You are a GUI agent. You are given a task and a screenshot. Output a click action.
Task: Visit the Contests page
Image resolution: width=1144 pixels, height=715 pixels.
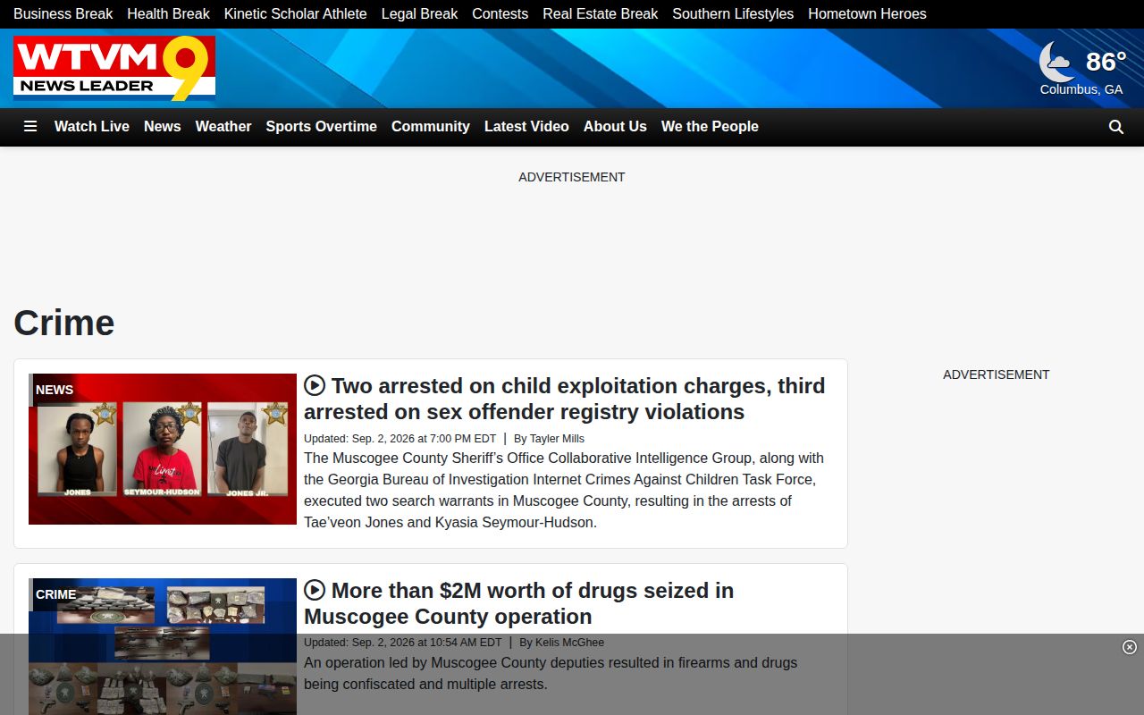click(500, 13)
